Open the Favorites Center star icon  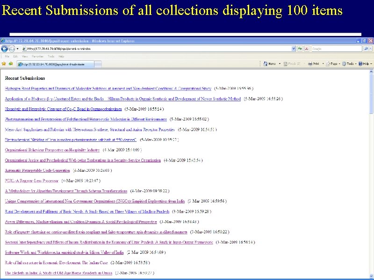point(4,63)
